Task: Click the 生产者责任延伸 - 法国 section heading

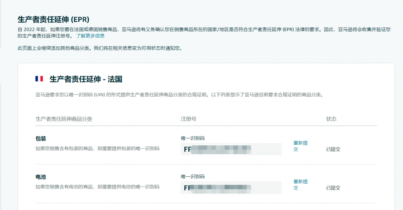Action: [x=86, y=79]
